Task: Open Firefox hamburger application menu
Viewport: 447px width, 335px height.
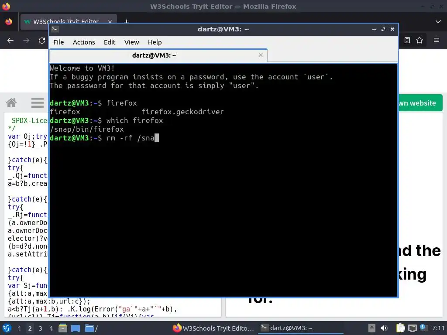Action: [437, 40]
